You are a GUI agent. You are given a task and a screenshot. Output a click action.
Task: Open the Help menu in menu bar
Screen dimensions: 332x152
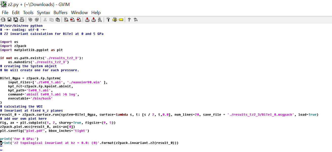coord(96,13)
